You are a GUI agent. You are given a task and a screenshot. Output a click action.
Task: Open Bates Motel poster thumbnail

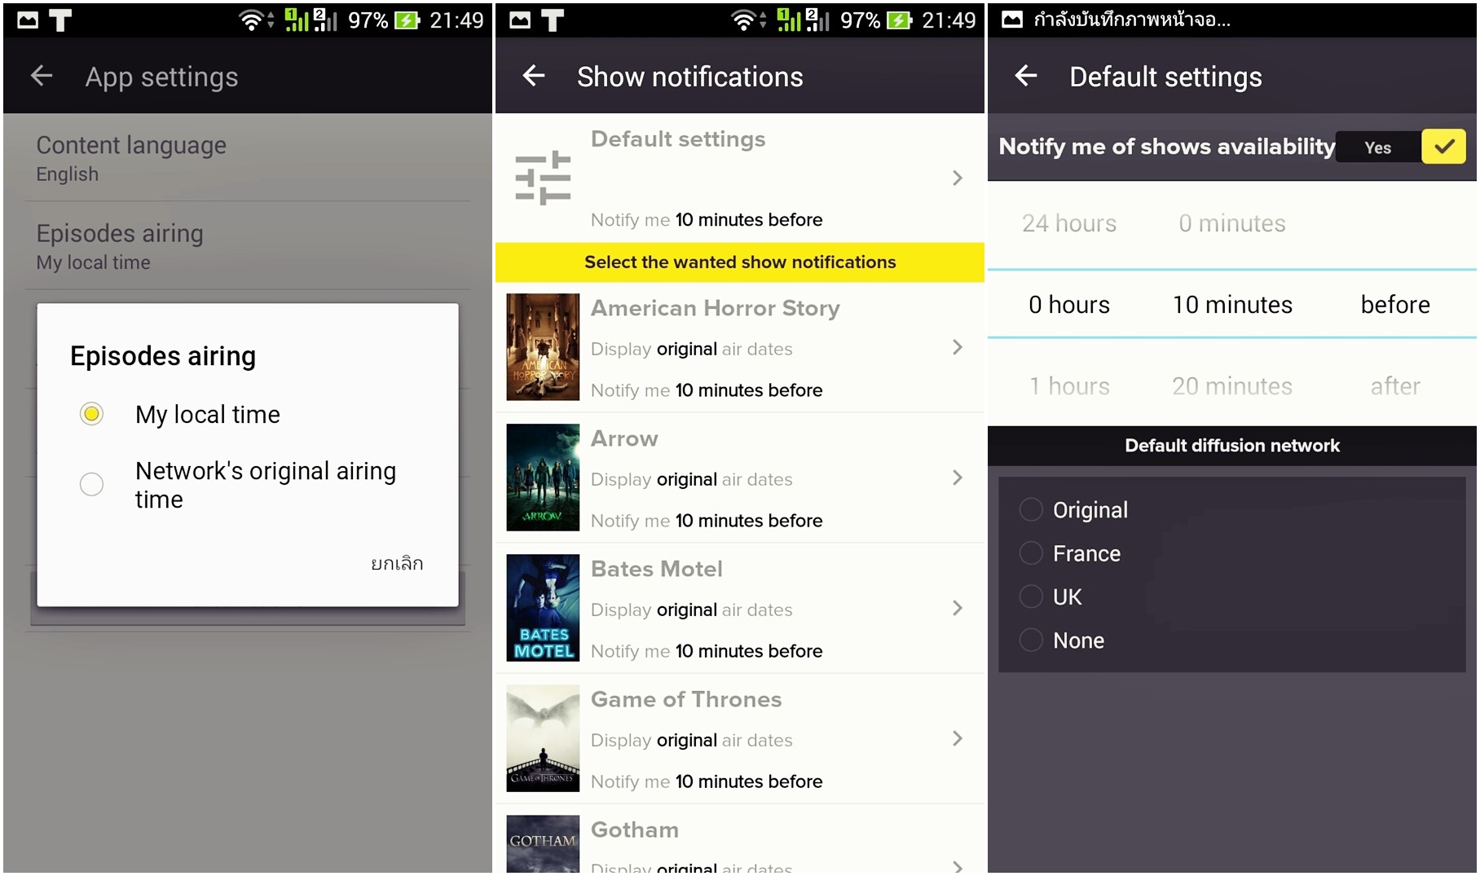coord(543,608)
